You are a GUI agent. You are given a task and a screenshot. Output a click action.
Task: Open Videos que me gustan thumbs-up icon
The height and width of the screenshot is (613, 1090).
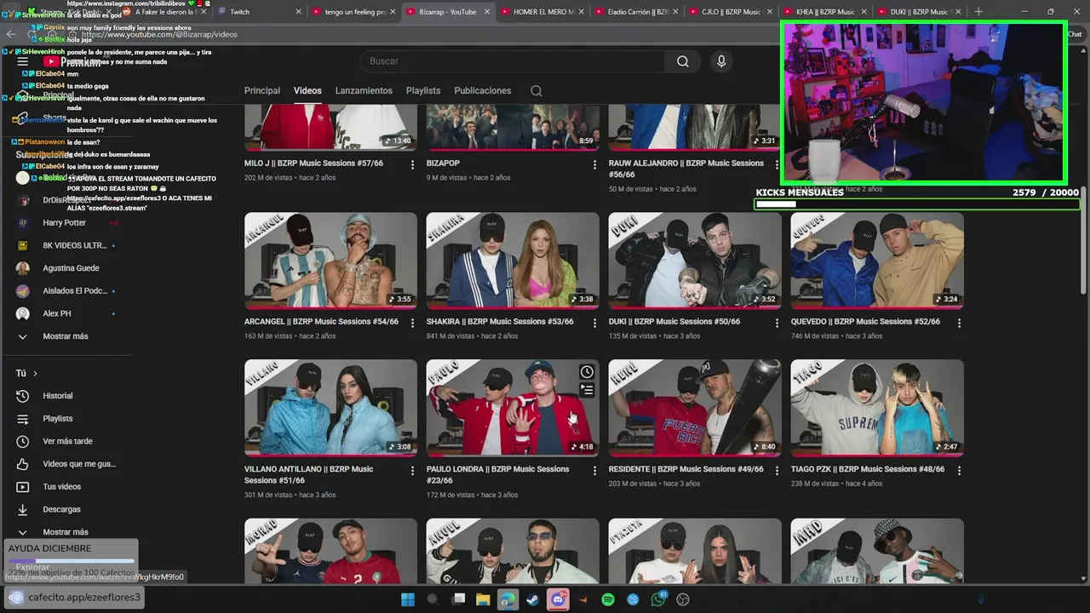click(23, 464)
